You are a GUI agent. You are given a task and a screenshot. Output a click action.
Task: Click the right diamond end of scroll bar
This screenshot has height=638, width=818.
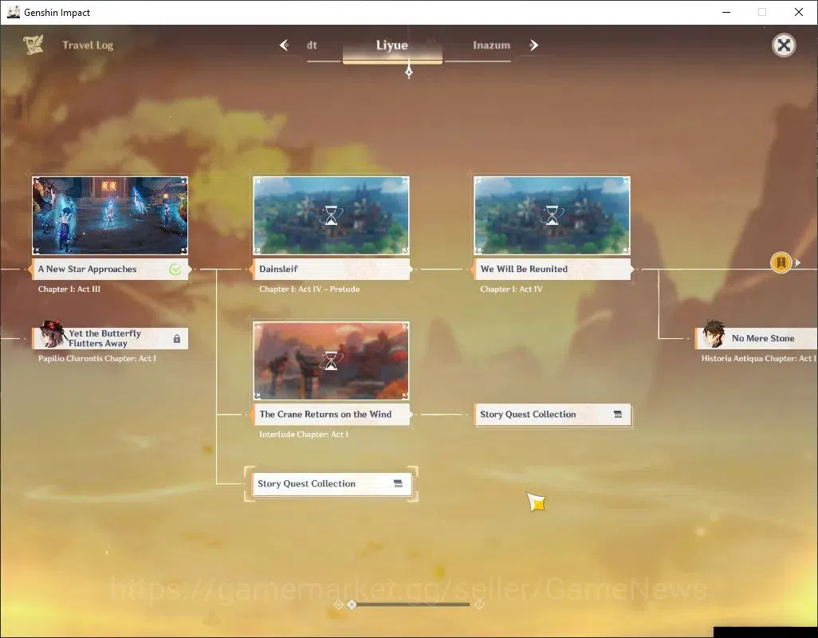point(479,604)
